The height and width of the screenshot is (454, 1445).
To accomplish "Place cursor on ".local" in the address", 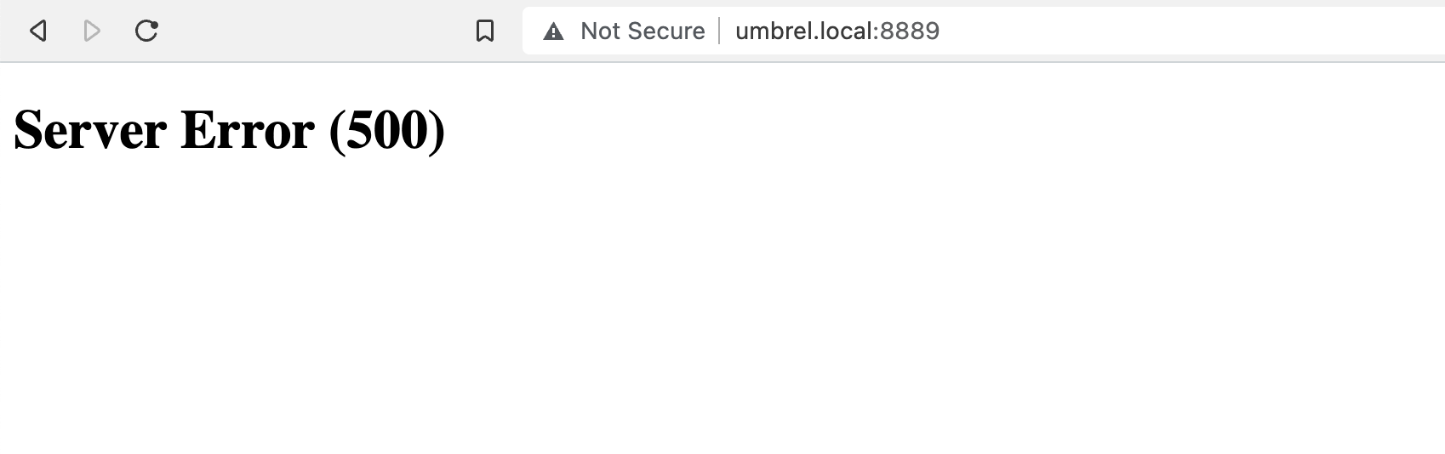I will point(842,31).
